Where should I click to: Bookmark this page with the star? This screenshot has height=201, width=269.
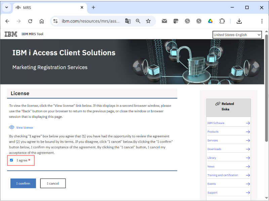pos(148,21)
